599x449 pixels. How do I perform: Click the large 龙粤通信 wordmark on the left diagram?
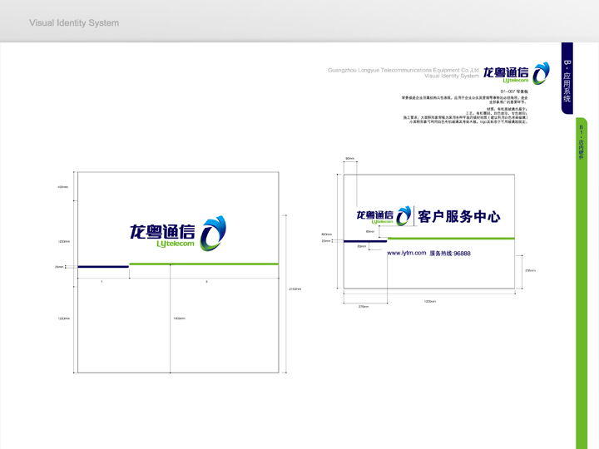point(162,231)
